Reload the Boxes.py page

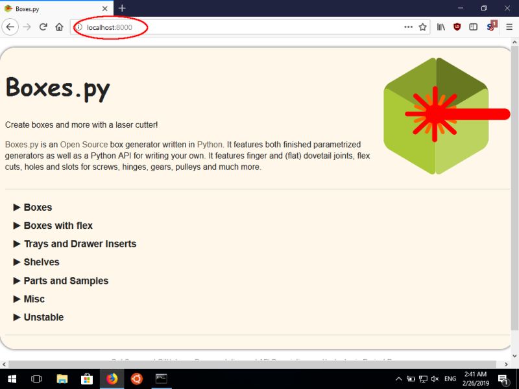pyautogui.click(x=43, y=27)
